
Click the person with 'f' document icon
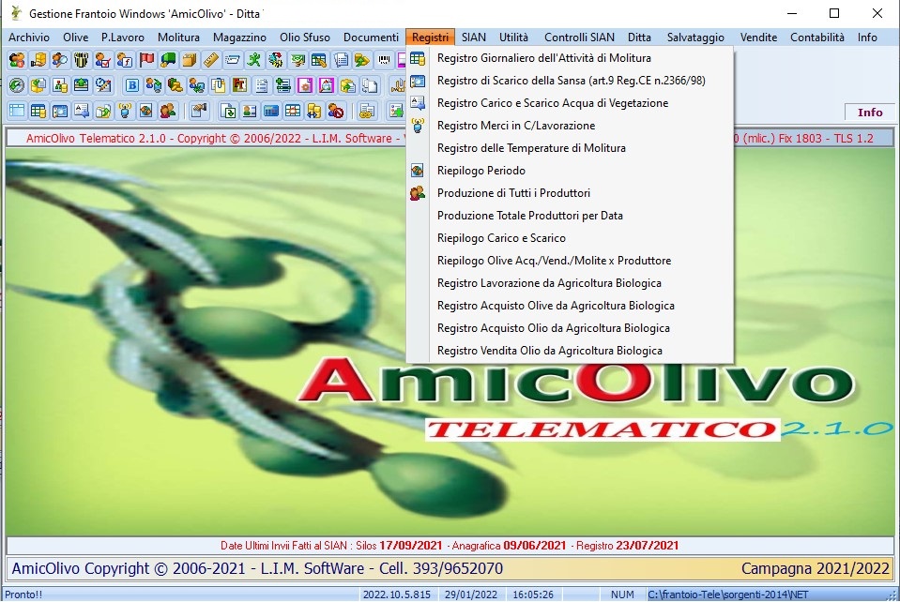125,60
